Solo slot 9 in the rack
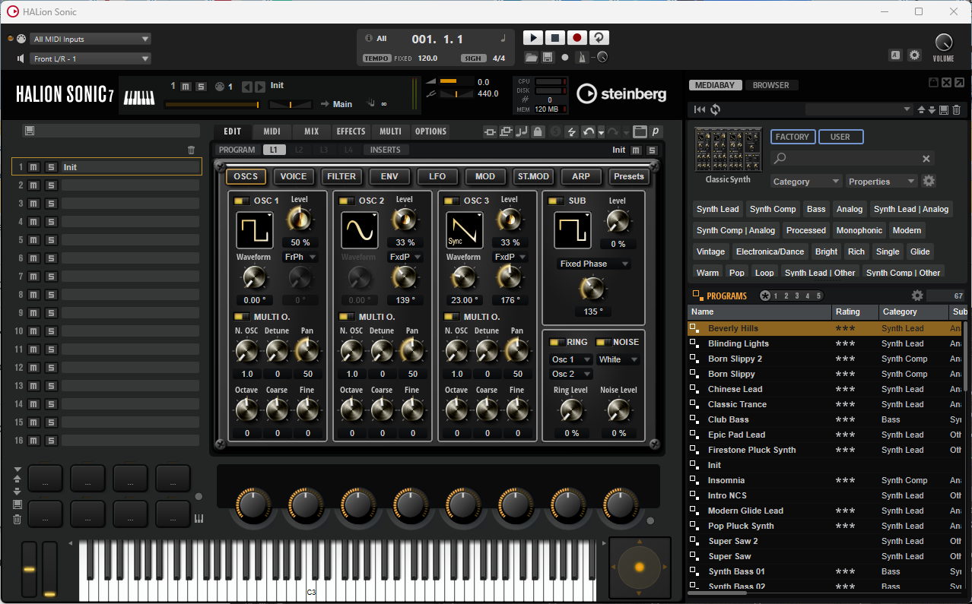This screenshot has height=604, width=972. 51,313
